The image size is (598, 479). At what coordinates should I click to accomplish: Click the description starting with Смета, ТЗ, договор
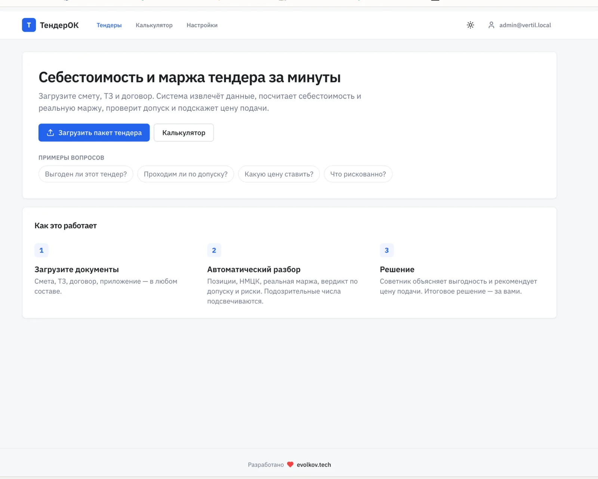pyautogui.click(x=106, y=286)
